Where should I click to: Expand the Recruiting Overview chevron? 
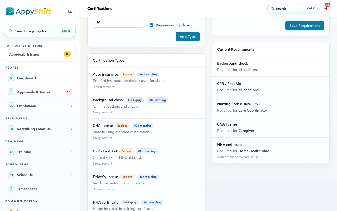[71, 129]
